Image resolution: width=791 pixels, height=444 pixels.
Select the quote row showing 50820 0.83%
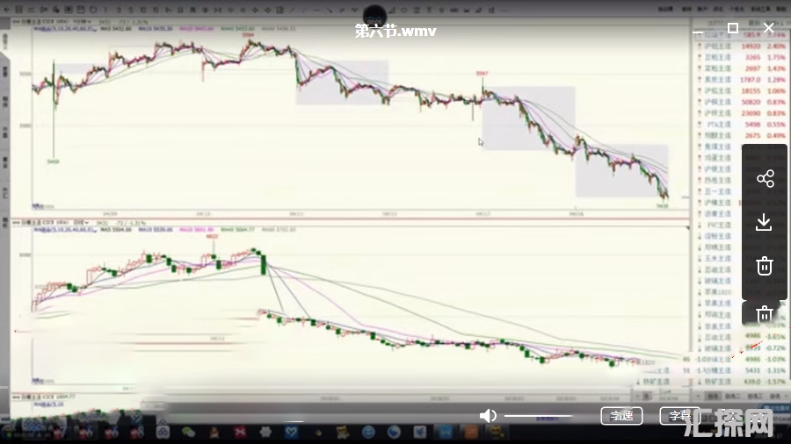[742, 102]
